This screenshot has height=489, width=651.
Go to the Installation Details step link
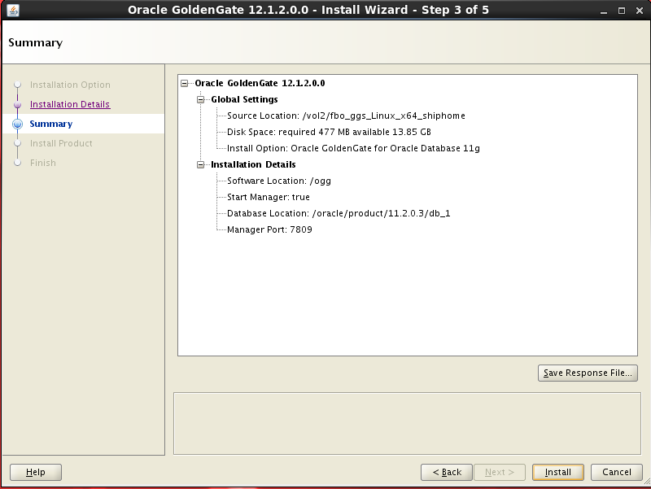(70, 104)
